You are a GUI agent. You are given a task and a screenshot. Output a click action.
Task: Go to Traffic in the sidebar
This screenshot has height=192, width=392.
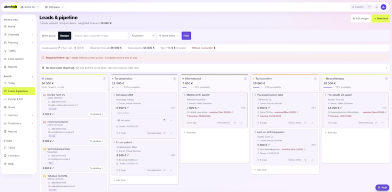tap(19, 51)
